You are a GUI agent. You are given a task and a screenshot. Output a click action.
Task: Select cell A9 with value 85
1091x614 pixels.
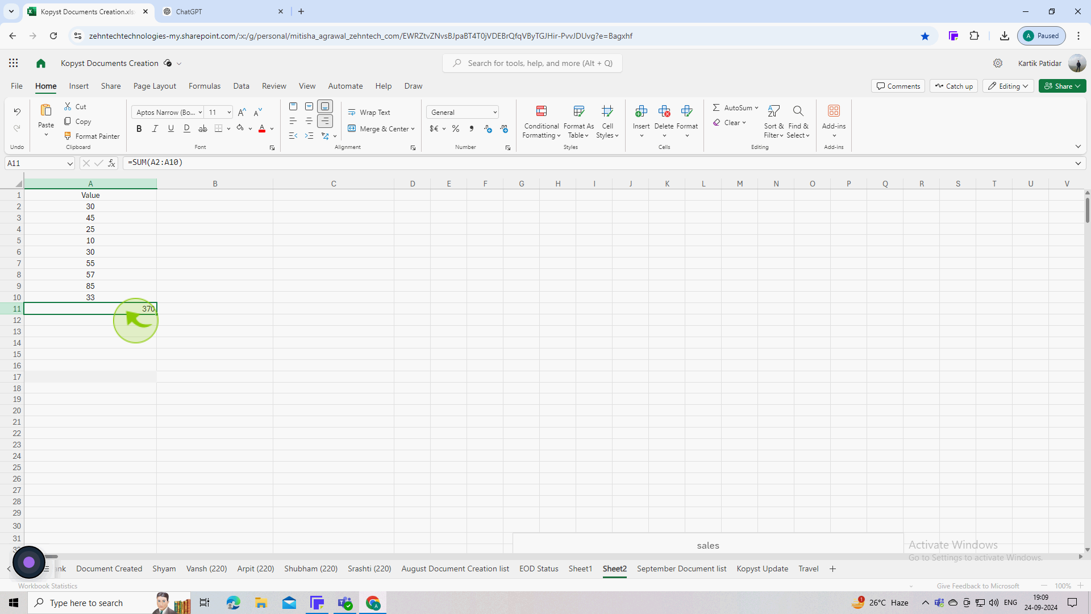tap(90, 286)
